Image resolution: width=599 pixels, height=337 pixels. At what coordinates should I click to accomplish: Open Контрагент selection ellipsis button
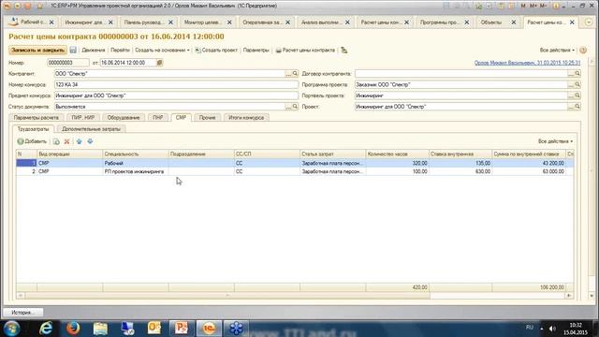tap(288, 73)
